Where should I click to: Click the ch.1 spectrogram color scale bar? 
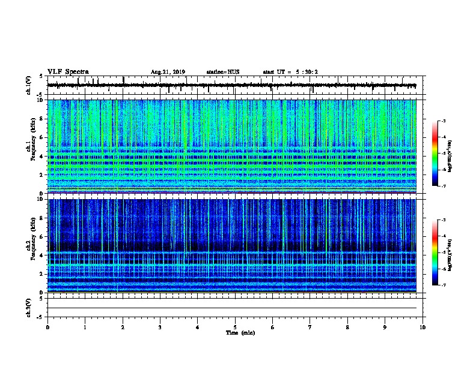(435, 154)
